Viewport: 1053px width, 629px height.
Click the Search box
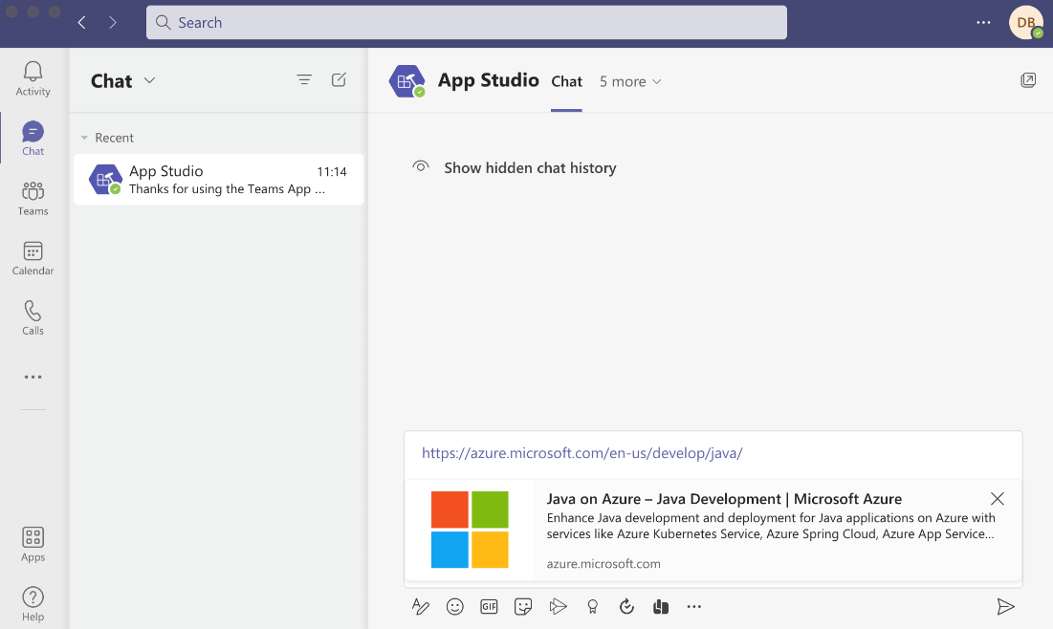click(466, 23)
